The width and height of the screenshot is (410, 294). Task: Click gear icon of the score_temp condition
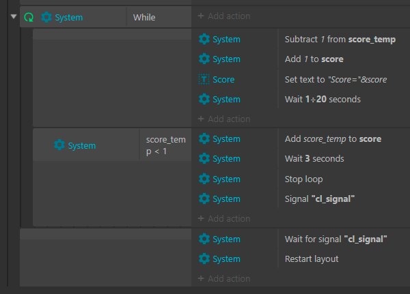(59, 145)
